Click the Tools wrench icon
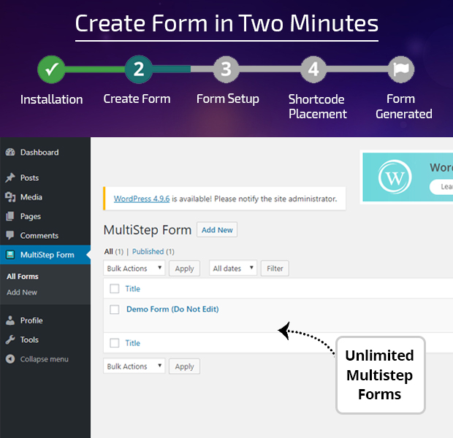Screen dimensions: 453x438 pyautogui.click(x=10, y=339)
